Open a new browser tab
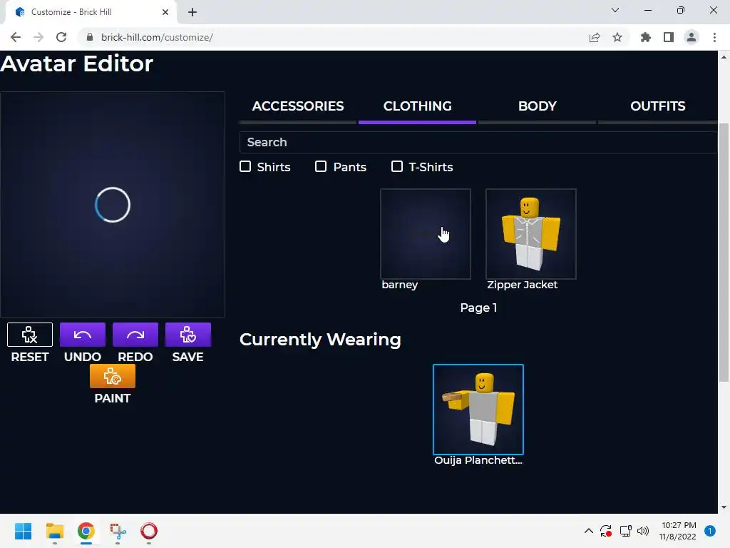The width and height of the screenshot is (730, 548). click(192, 12)
